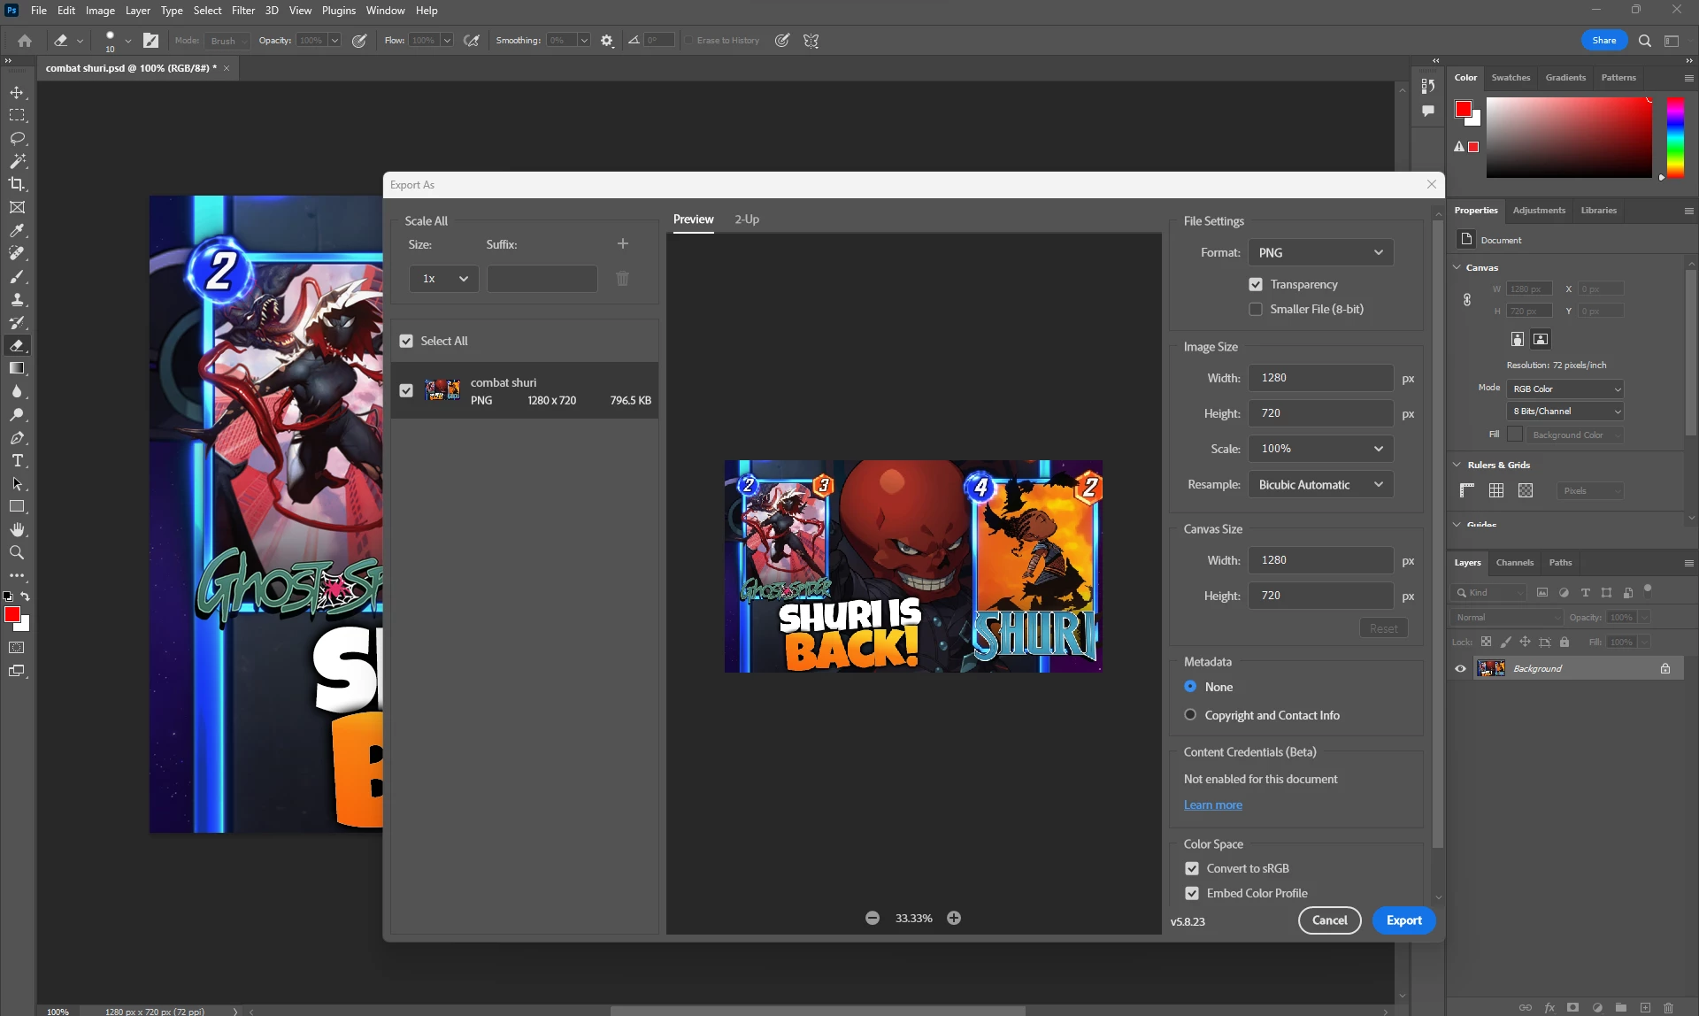
Task: Delete the scale entry with the trash icon
Action: click(x=622, y=279)
